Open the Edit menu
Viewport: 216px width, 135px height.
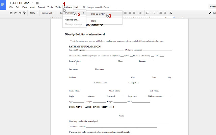point(18,7)
